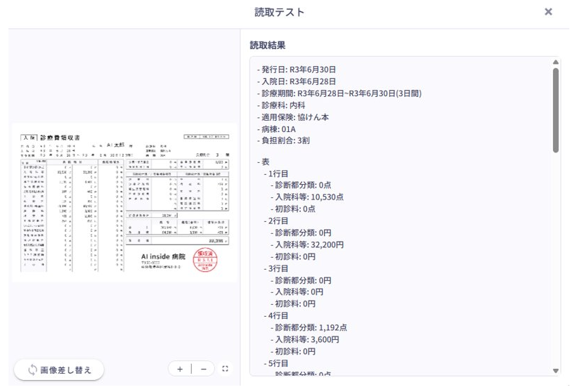
Task: Click the scrollbar down arrow in results
Action: [557, 371]
